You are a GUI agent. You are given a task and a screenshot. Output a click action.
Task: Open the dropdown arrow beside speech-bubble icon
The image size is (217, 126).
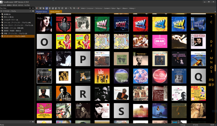click(x=76, y=8)
